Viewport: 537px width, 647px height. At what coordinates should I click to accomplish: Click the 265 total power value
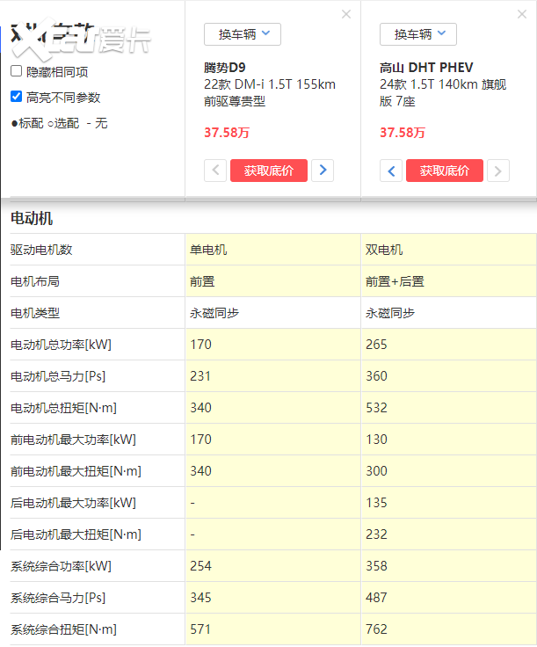(x=376, y=345)
